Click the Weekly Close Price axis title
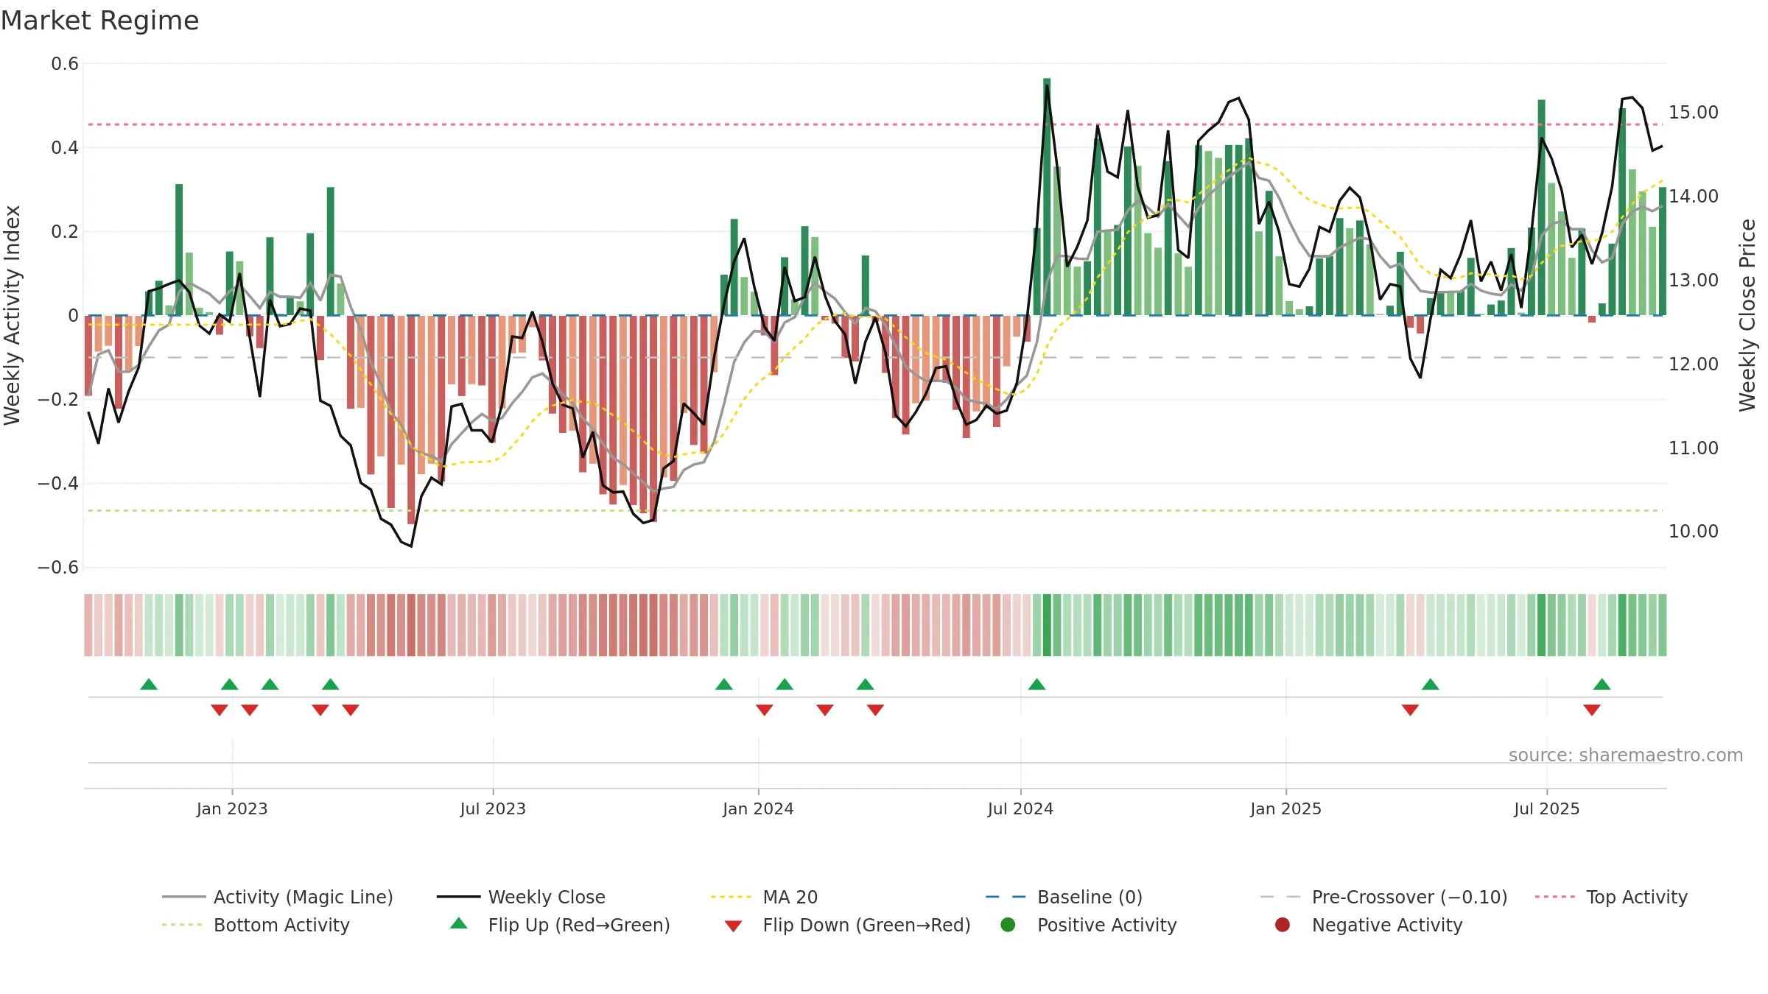Screen dimensions: 1768x994 [1747, 315]
